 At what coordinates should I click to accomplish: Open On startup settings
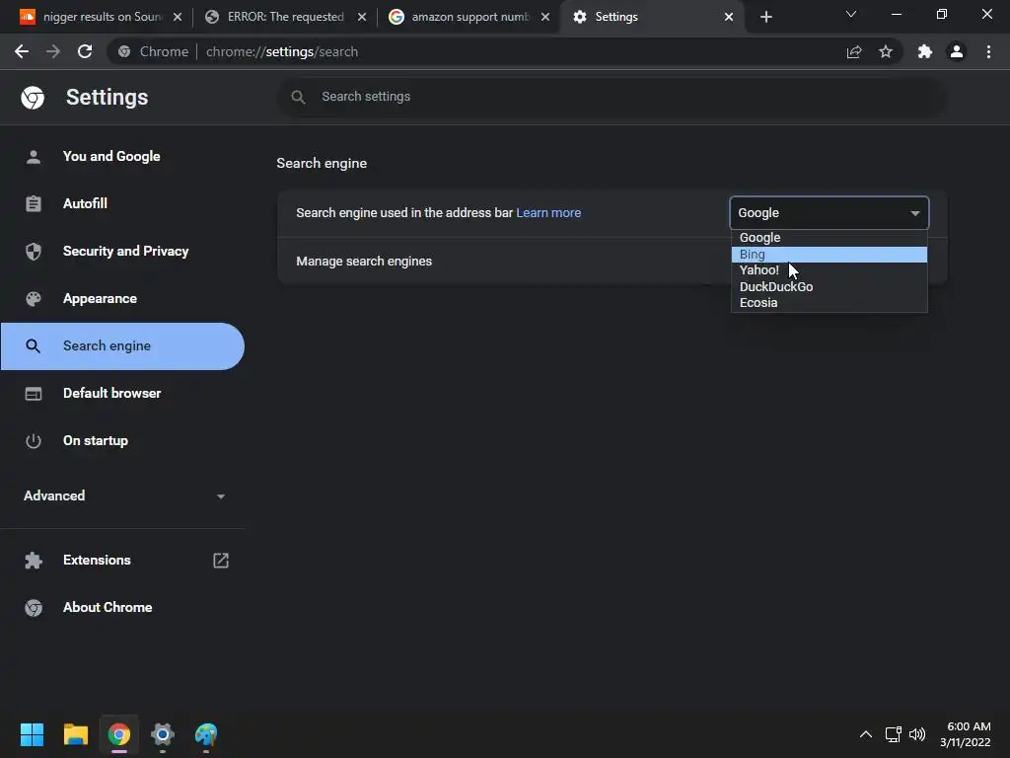122,441
